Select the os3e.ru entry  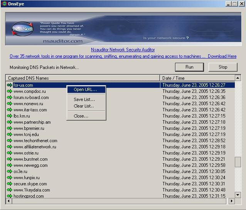pos(20,171)
